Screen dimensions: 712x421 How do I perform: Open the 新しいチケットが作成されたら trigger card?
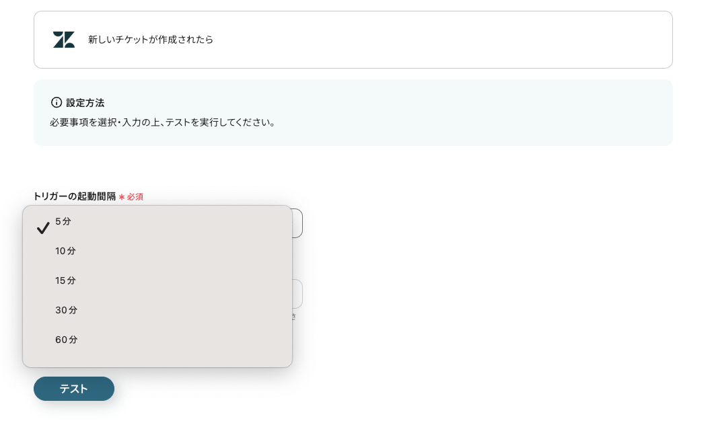tap(353, 40)
